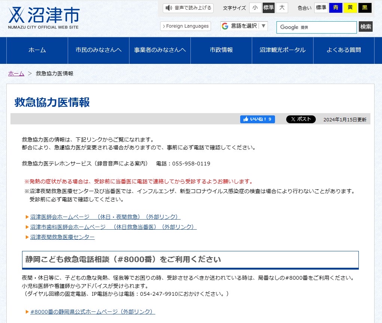
Task: Focus the Google search input field
Action: tap(317, 27)
